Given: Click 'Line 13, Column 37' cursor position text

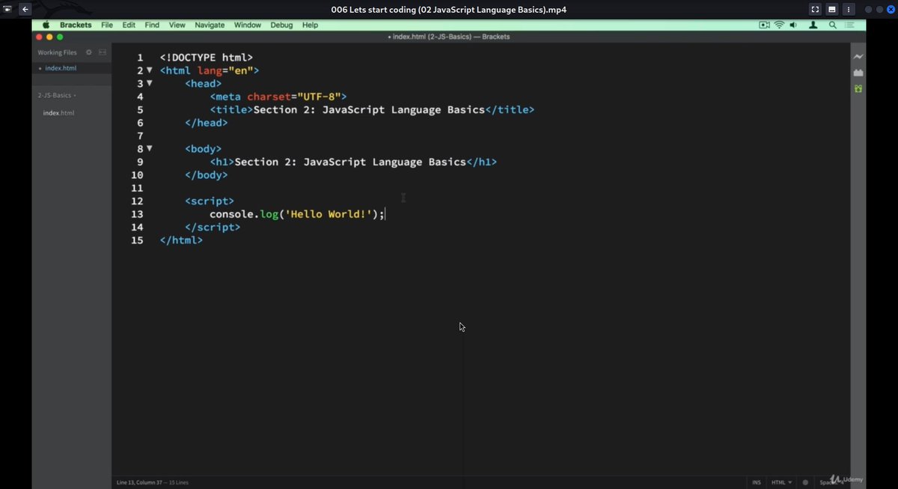Looking at the screenshot, I should (141, 482).
